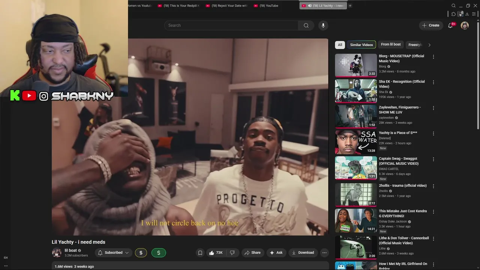Open Zayleveiten SHOW ME LUV thumbnail
Image resolution: width=480 pixels, height=270 pixels.
tap(356, 117)
